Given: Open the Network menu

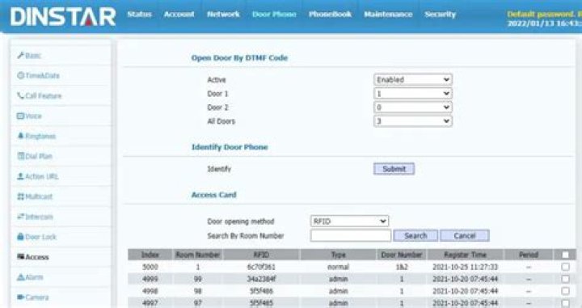Looking at the screenshot, I should click(x=223, y=14).
